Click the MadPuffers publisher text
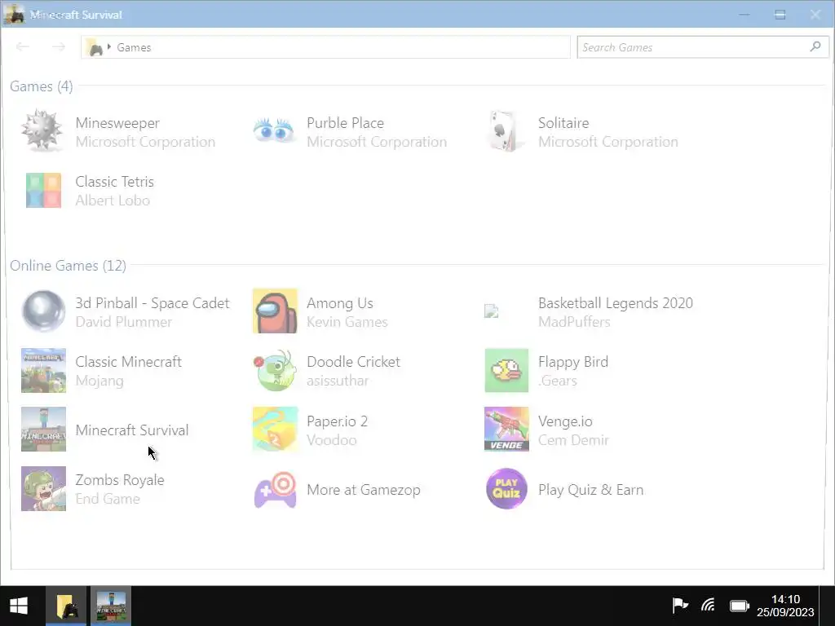This screenshot has height=626, width=835. pos(574,321)
